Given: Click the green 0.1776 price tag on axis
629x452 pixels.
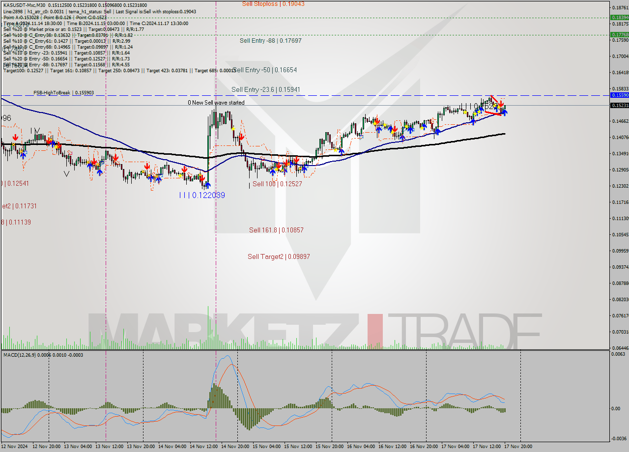Looking at the screenshot, I should pyautogui.click(x=619, y=34).
